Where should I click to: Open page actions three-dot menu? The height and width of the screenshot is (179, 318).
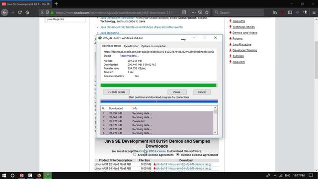[x=193, y=12]
